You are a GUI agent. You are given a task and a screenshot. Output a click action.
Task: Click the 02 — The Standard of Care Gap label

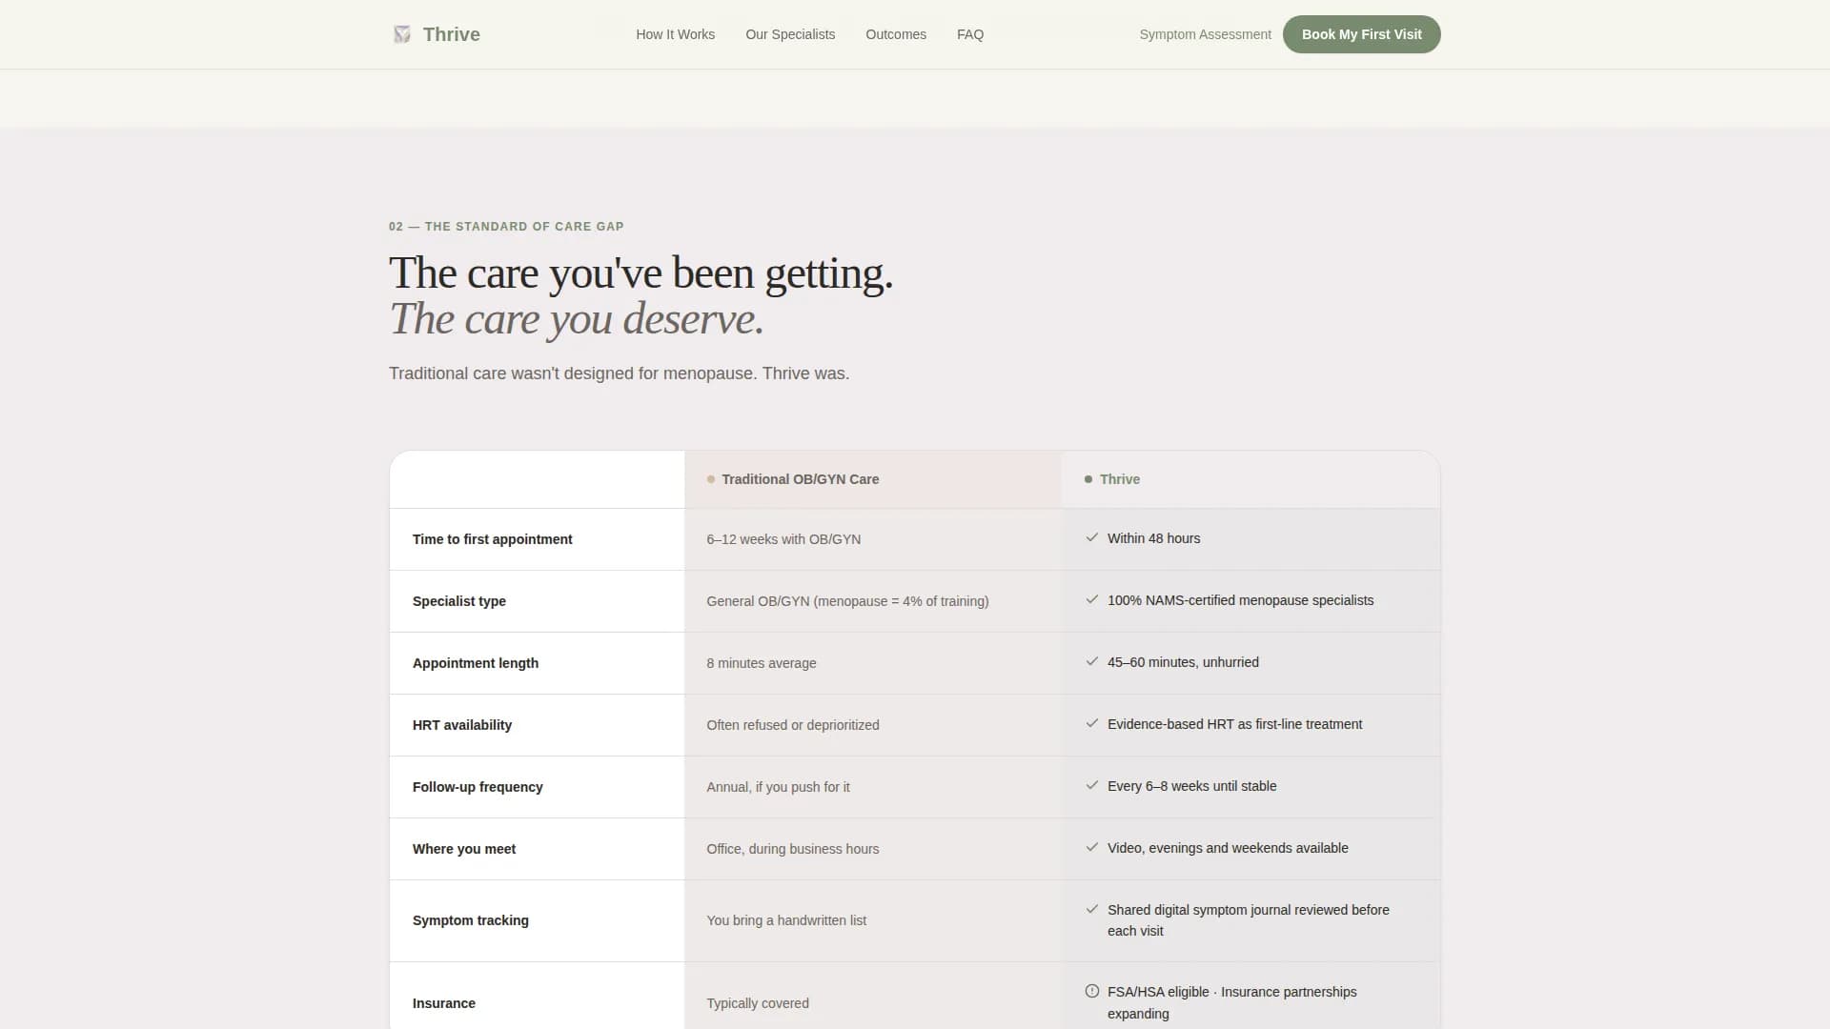tap(506, 227)
